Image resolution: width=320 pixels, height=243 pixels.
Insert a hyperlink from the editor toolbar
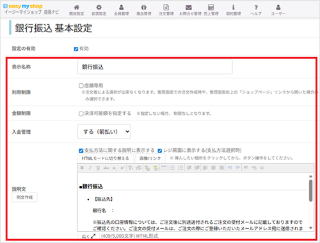tap(254, 168)
